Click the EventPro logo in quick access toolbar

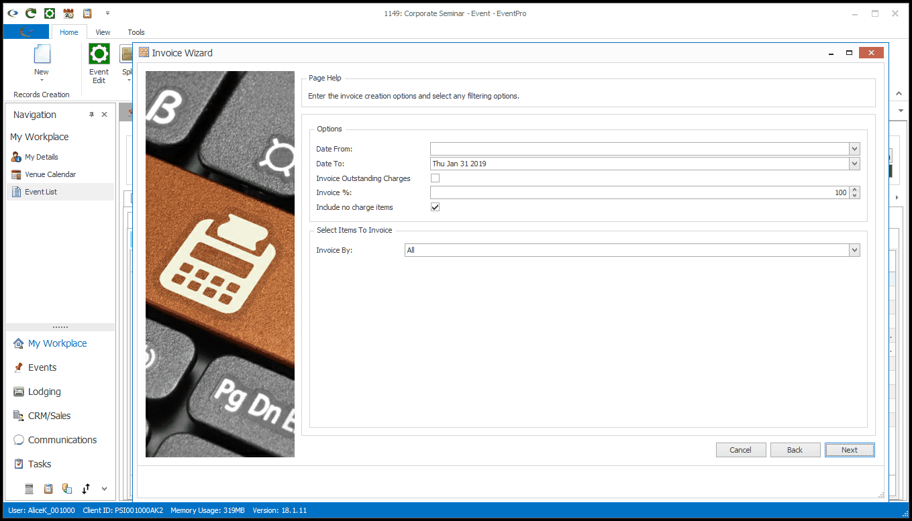[x=13, y=13]
